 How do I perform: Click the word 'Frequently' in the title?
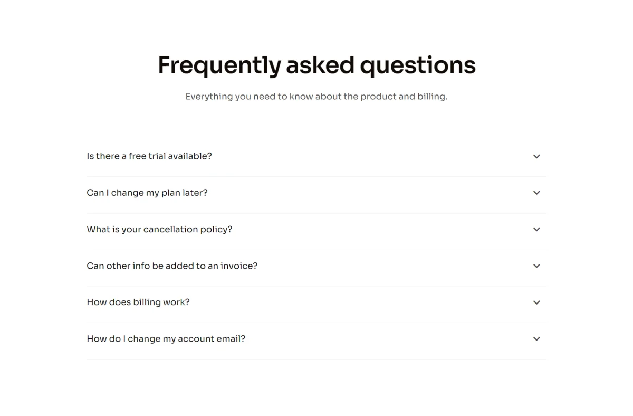click(219, 65)
